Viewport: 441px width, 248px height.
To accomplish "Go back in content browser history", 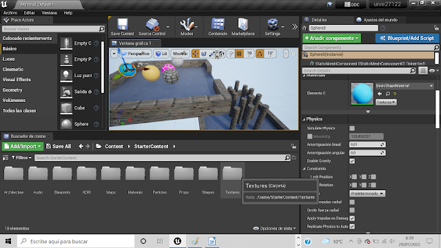I will (81, 146).
